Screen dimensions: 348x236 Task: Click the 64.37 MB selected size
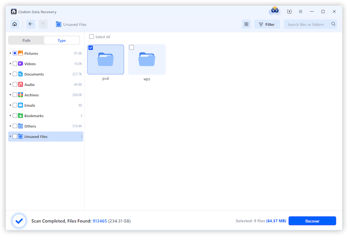(x=276, y=221)
